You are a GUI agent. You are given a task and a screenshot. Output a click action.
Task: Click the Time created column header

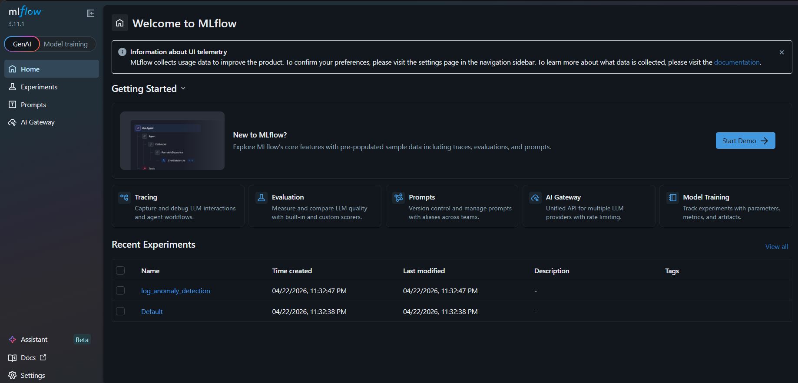[x=292, y=271]
